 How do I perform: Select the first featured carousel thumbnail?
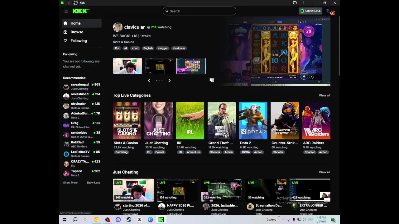pos(127,66)
